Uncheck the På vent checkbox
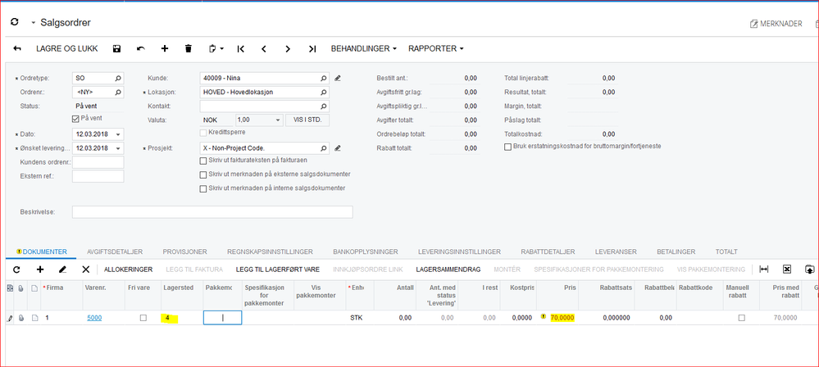 (x=76, y=119)
